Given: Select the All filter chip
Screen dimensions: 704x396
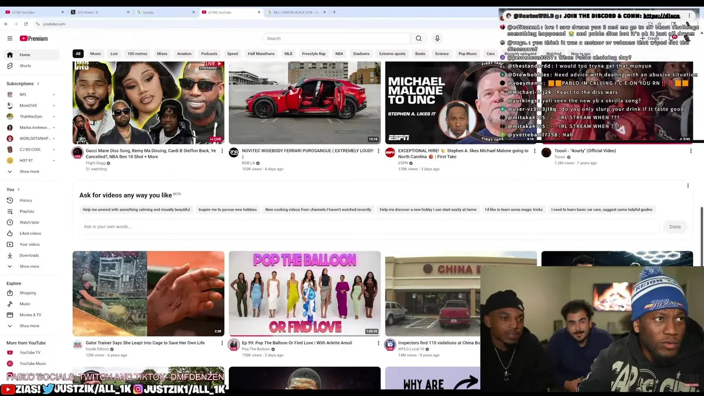Looking at the screenshot, I should [x=78, y=54].
